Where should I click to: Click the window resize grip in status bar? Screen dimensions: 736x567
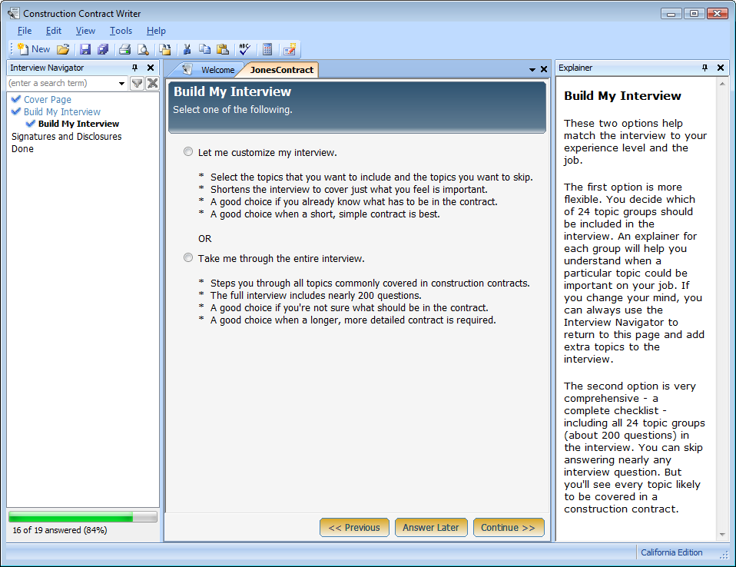[724, 555]
